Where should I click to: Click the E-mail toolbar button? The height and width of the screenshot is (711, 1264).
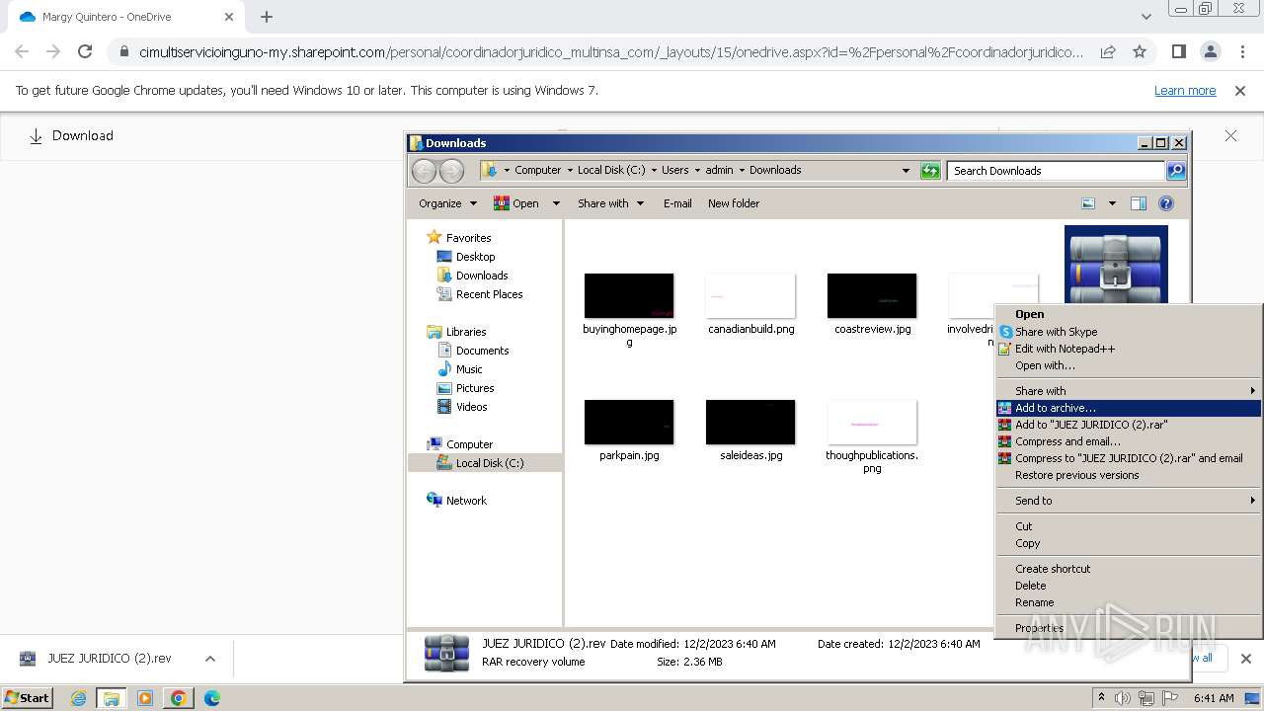pos(677,203)
